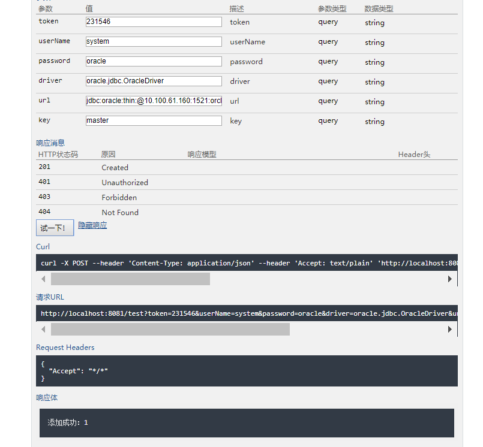Click the password field containing oracle

coord(153,61)
